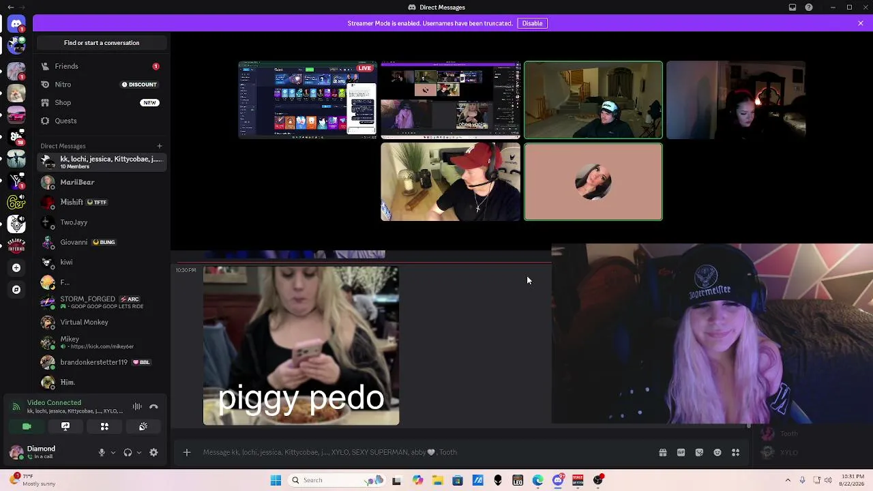The height and width of the screenshot is (491, 873).
Task: Open Mishift direct message
Action: [x=102, y=203]
